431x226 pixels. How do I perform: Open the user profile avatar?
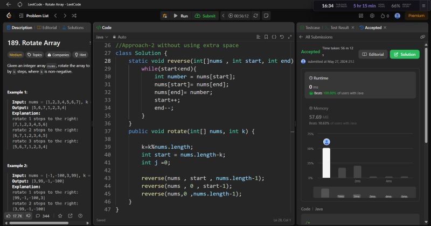pyautogui.click(x=397, y=16)
